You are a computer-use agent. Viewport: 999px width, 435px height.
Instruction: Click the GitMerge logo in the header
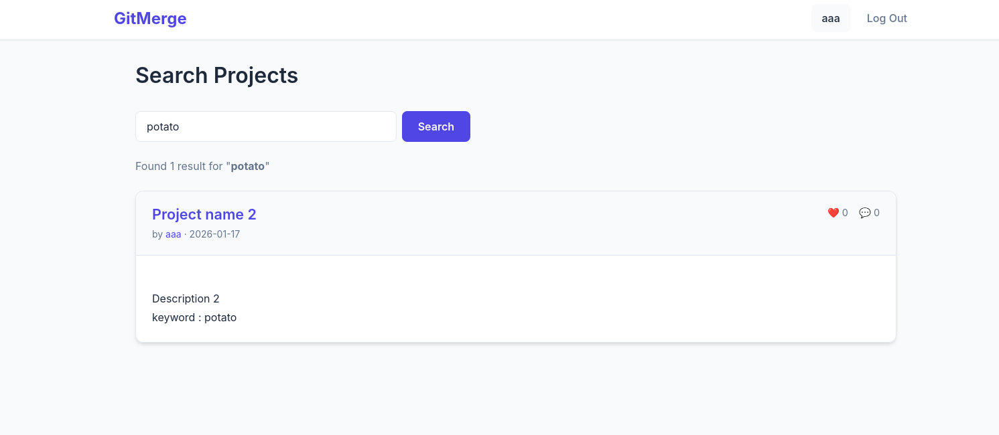(x=150, y=19)
